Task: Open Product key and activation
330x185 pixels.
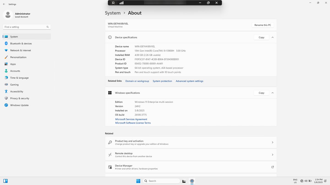Action: (191, 142)
